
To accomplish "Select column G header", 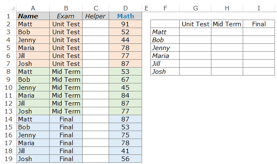I will coord(196,8).
